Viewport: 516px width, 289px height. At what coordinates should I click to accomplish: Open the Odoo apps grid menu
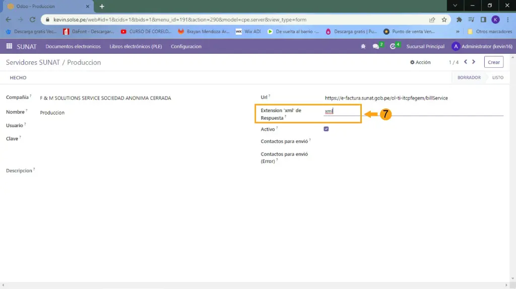click(9, 46)
